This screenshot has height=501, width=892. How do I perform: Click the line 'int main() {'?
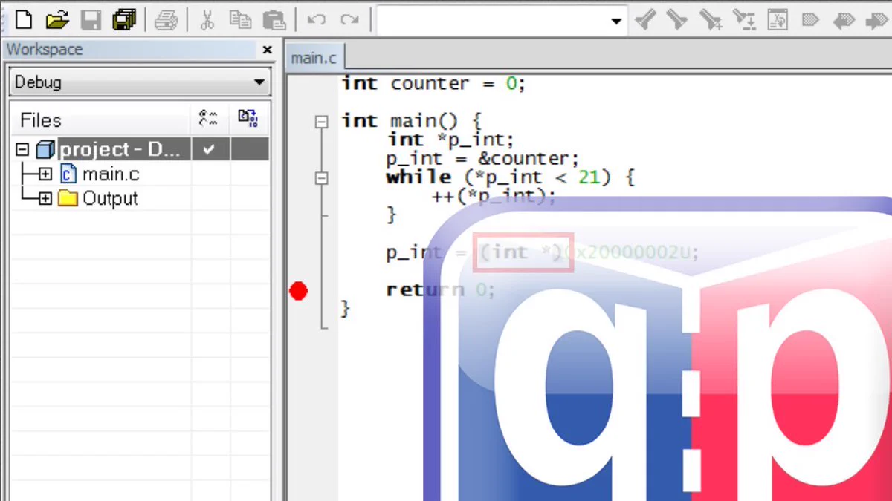coord(413,121)
